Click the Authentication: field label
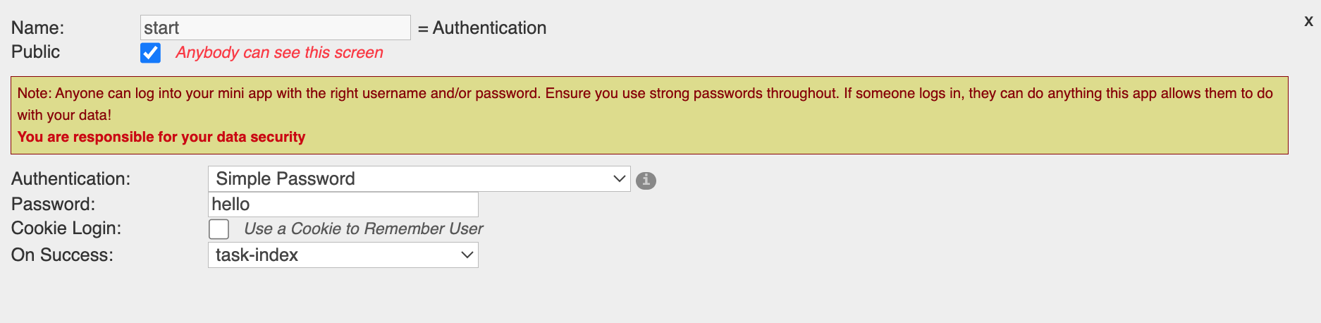The width and height of the screenshot is (1321, 323). (70, 179)
